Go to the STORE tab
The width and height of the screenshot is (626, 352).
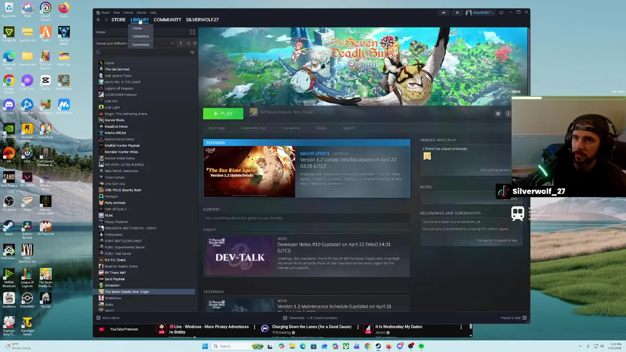(118, 20)
